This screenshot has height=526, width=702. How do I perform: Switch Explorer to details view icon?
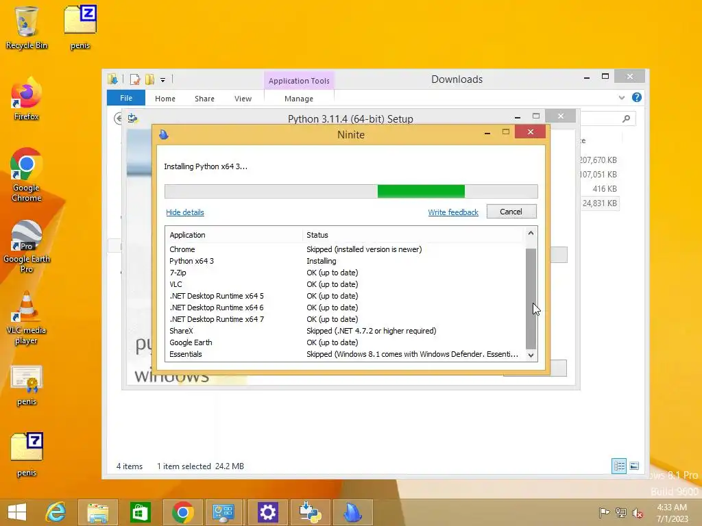point(619,466)
